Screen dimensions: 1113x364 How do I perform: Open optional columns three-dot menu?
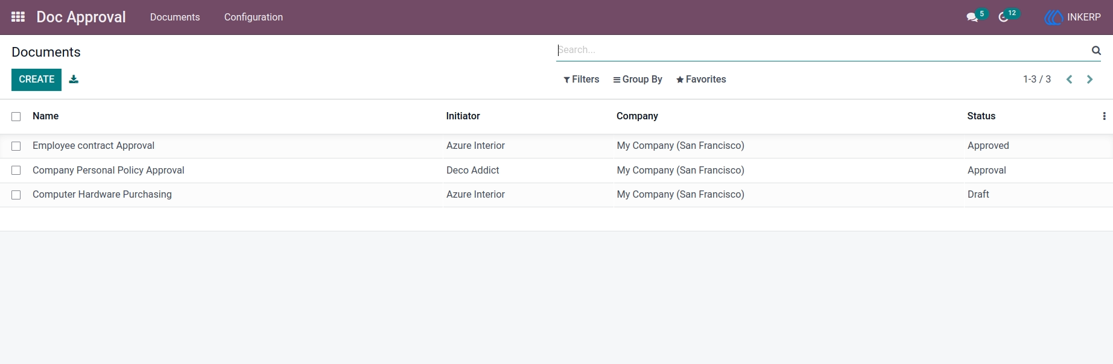point(1104,116)
